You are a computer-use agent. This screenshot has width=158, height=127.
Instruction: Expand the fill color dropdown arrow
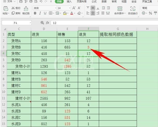click(x=68, y=13)
